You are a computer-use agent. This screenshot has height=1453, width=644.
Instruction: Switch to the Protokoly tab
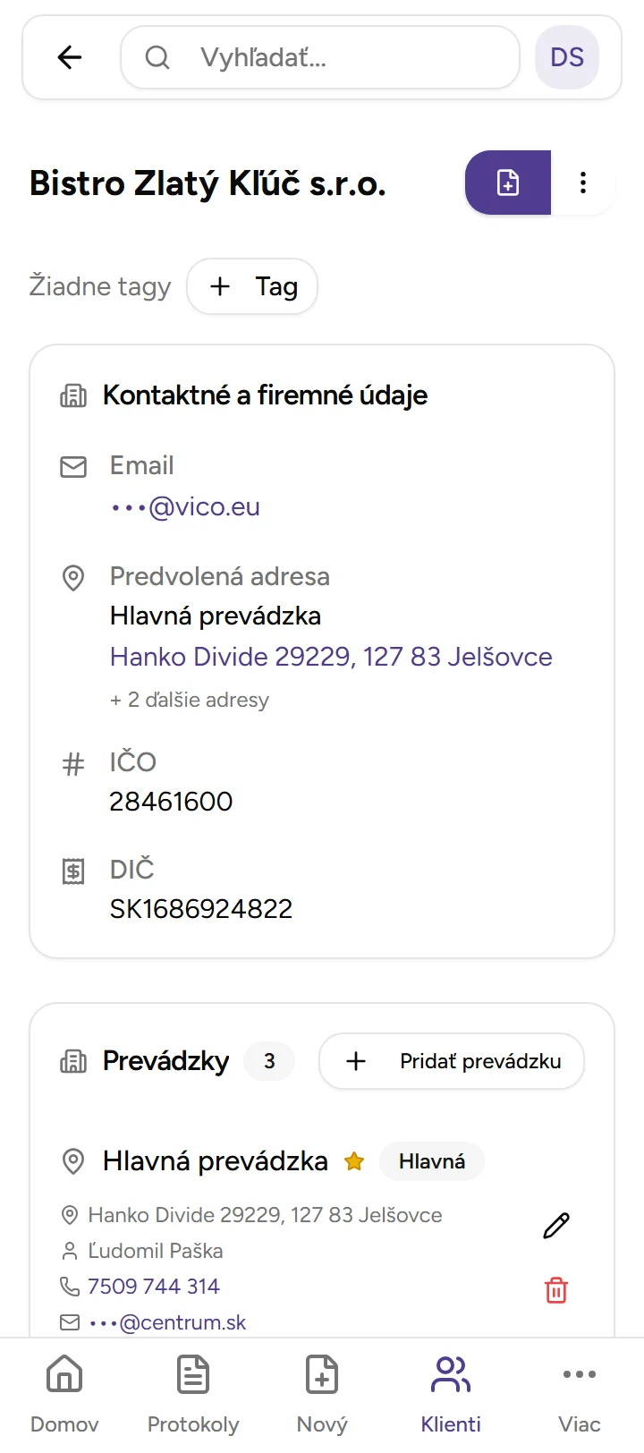pos(193,1389)
